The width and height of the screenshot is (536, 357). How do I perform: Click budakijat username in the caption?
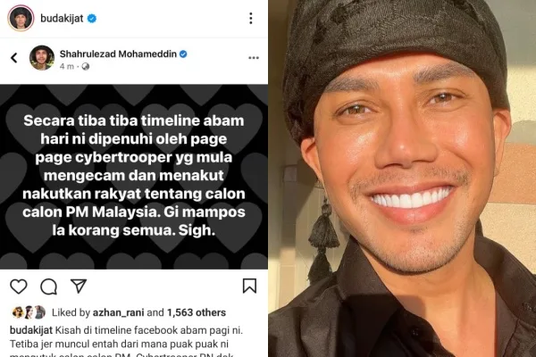click(31, 330)
